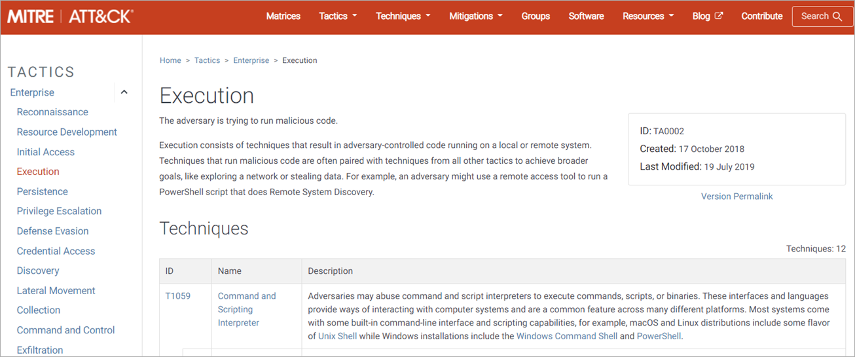The image size is (855, 357).
Task: Select Credential Access in the sidebar
Action: (56, 251)
